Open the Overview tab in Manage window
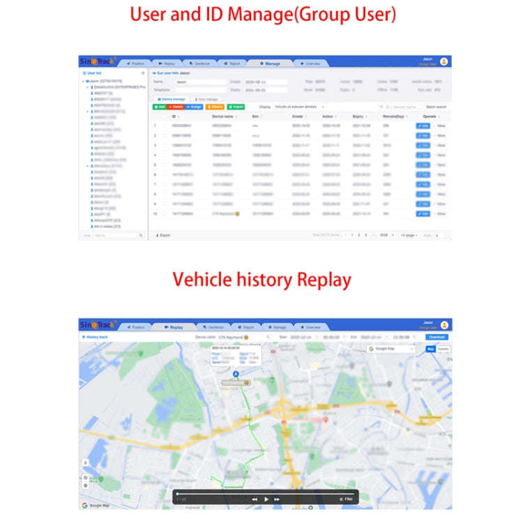Screen dimensions: 523x523 click(310, 63)
